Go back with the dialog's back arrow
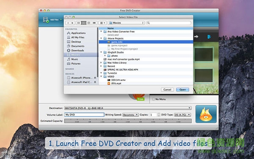Viewport: 254px width, 159px height. pyautogui.click(x=68, y=23)
